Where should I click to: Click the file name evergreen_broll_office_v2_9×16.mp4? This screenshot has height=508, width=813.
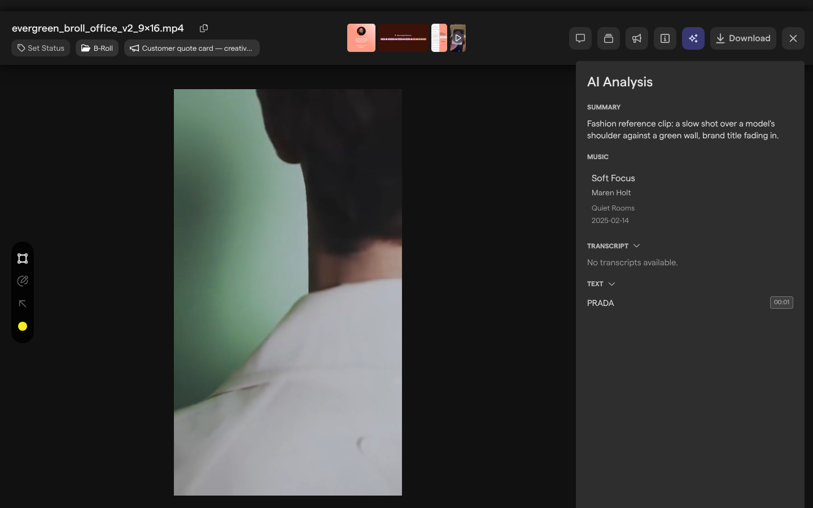tap(98, 28)
